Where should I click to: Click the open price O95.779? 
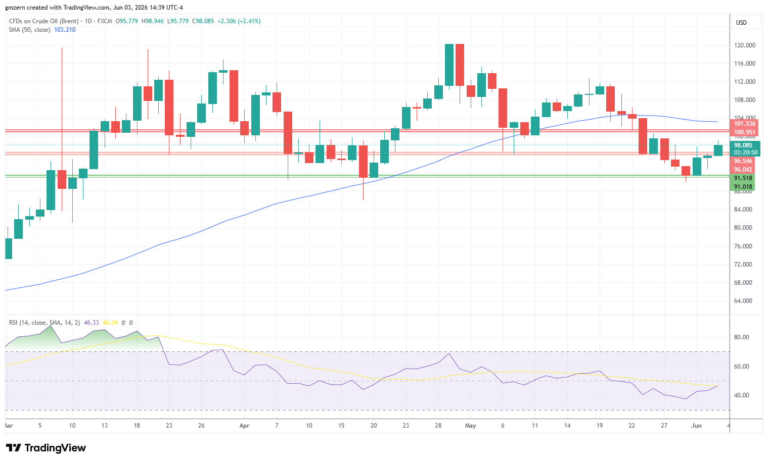127,21
